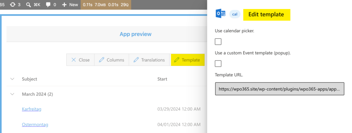Click the pencil icon beside Columns
This screenshot has height=133, width=352.
tap(102, 60)
